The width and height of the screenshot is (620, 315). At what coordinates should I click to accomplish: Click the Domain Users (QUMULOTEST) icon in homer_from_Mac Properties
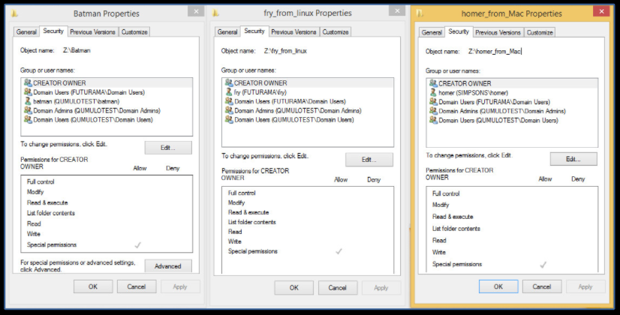click(433, 120)
